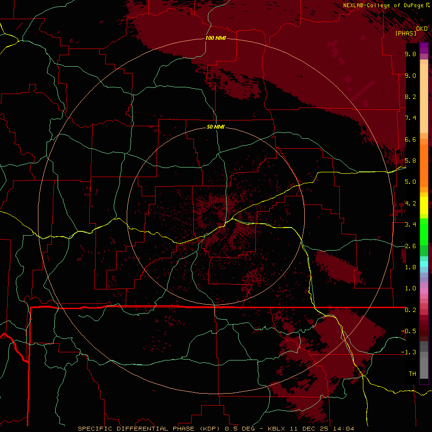This screenshot has width=432, height=432.
Task: Click the DKD label above the color scale
Action: (x=422, y=29)
